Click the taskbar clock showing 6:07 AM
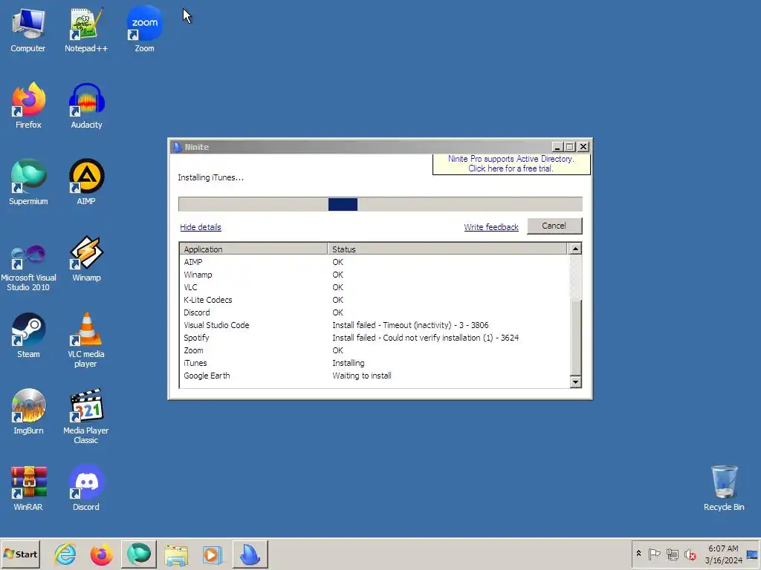 coord(723,554)
